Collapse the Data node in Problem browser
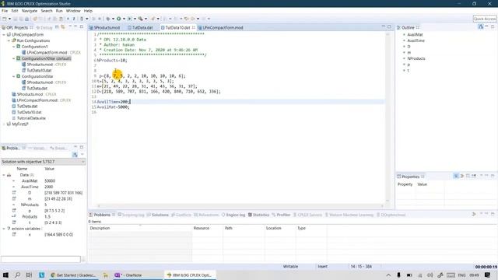The image size is (498, 280). [4, 175]
